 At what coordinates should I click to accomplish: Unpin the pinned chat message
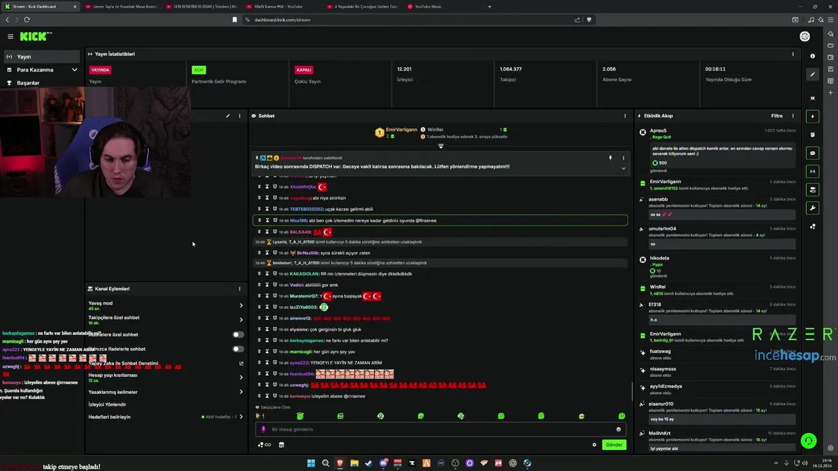(610, 158)
